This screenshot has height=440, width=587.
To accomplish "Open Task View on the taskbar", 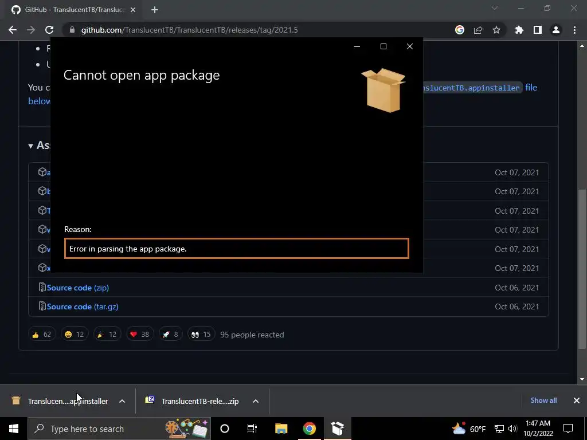I will 252,429.
